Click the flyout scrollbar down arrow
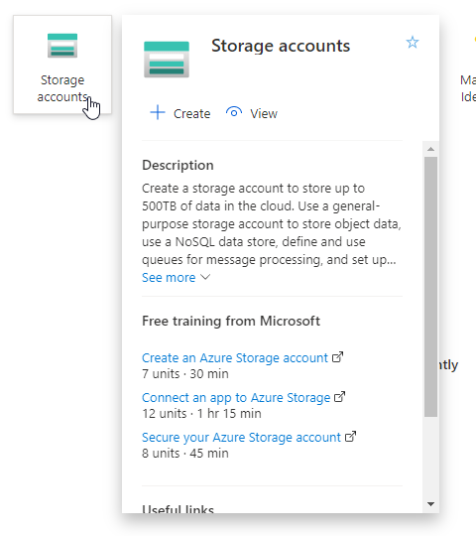The width and height of the screenshot is (476, 536). (x=431, y=504)
